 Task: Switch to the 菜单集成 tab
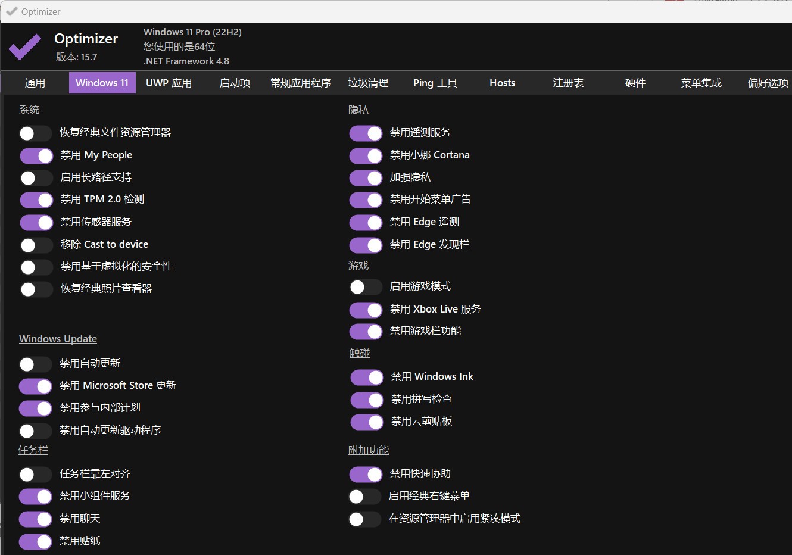tap(701, 83)
